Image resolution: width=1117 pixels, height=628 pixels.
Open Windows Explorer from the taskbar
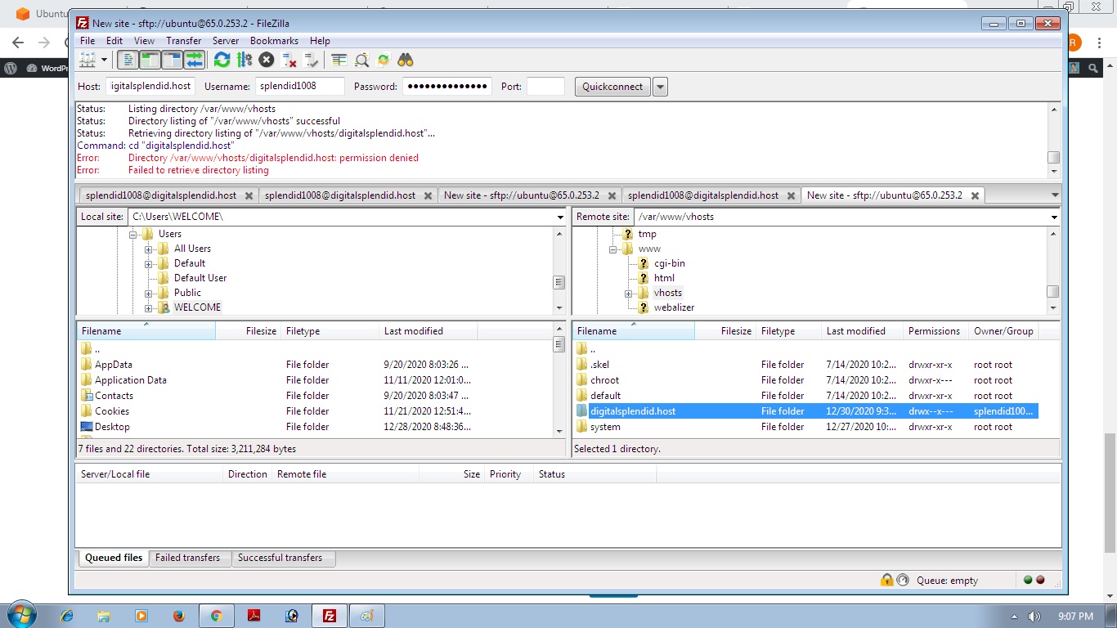pos(104,616)
